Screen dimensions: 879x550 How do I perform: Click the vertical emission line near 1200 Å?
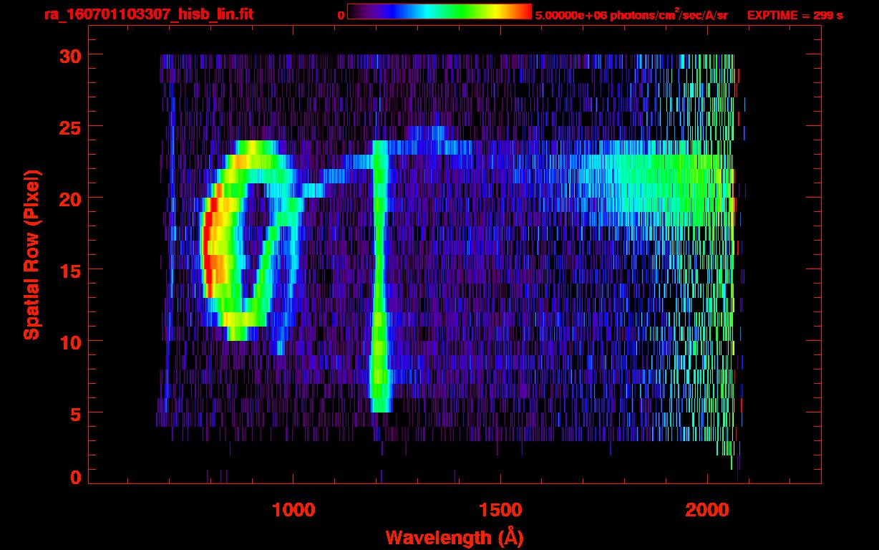379,276
